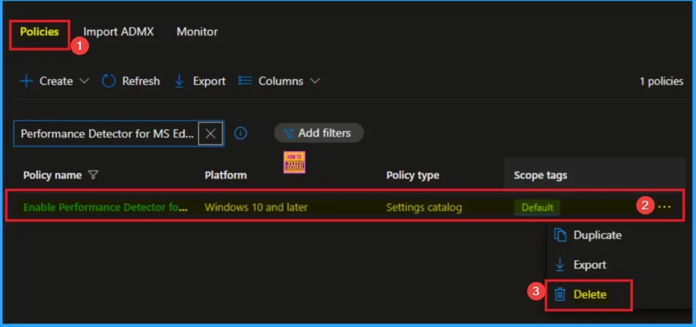Sort by the Policy type column header
Screen dimensions: 696x327
point(413,175)
